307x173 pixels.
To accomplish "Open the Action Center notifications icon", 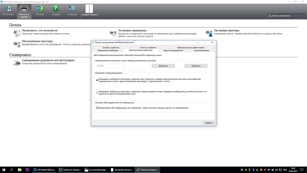I will point(302,170).
